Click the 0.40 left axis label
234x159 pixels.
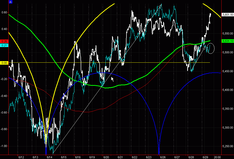[4, 29]
